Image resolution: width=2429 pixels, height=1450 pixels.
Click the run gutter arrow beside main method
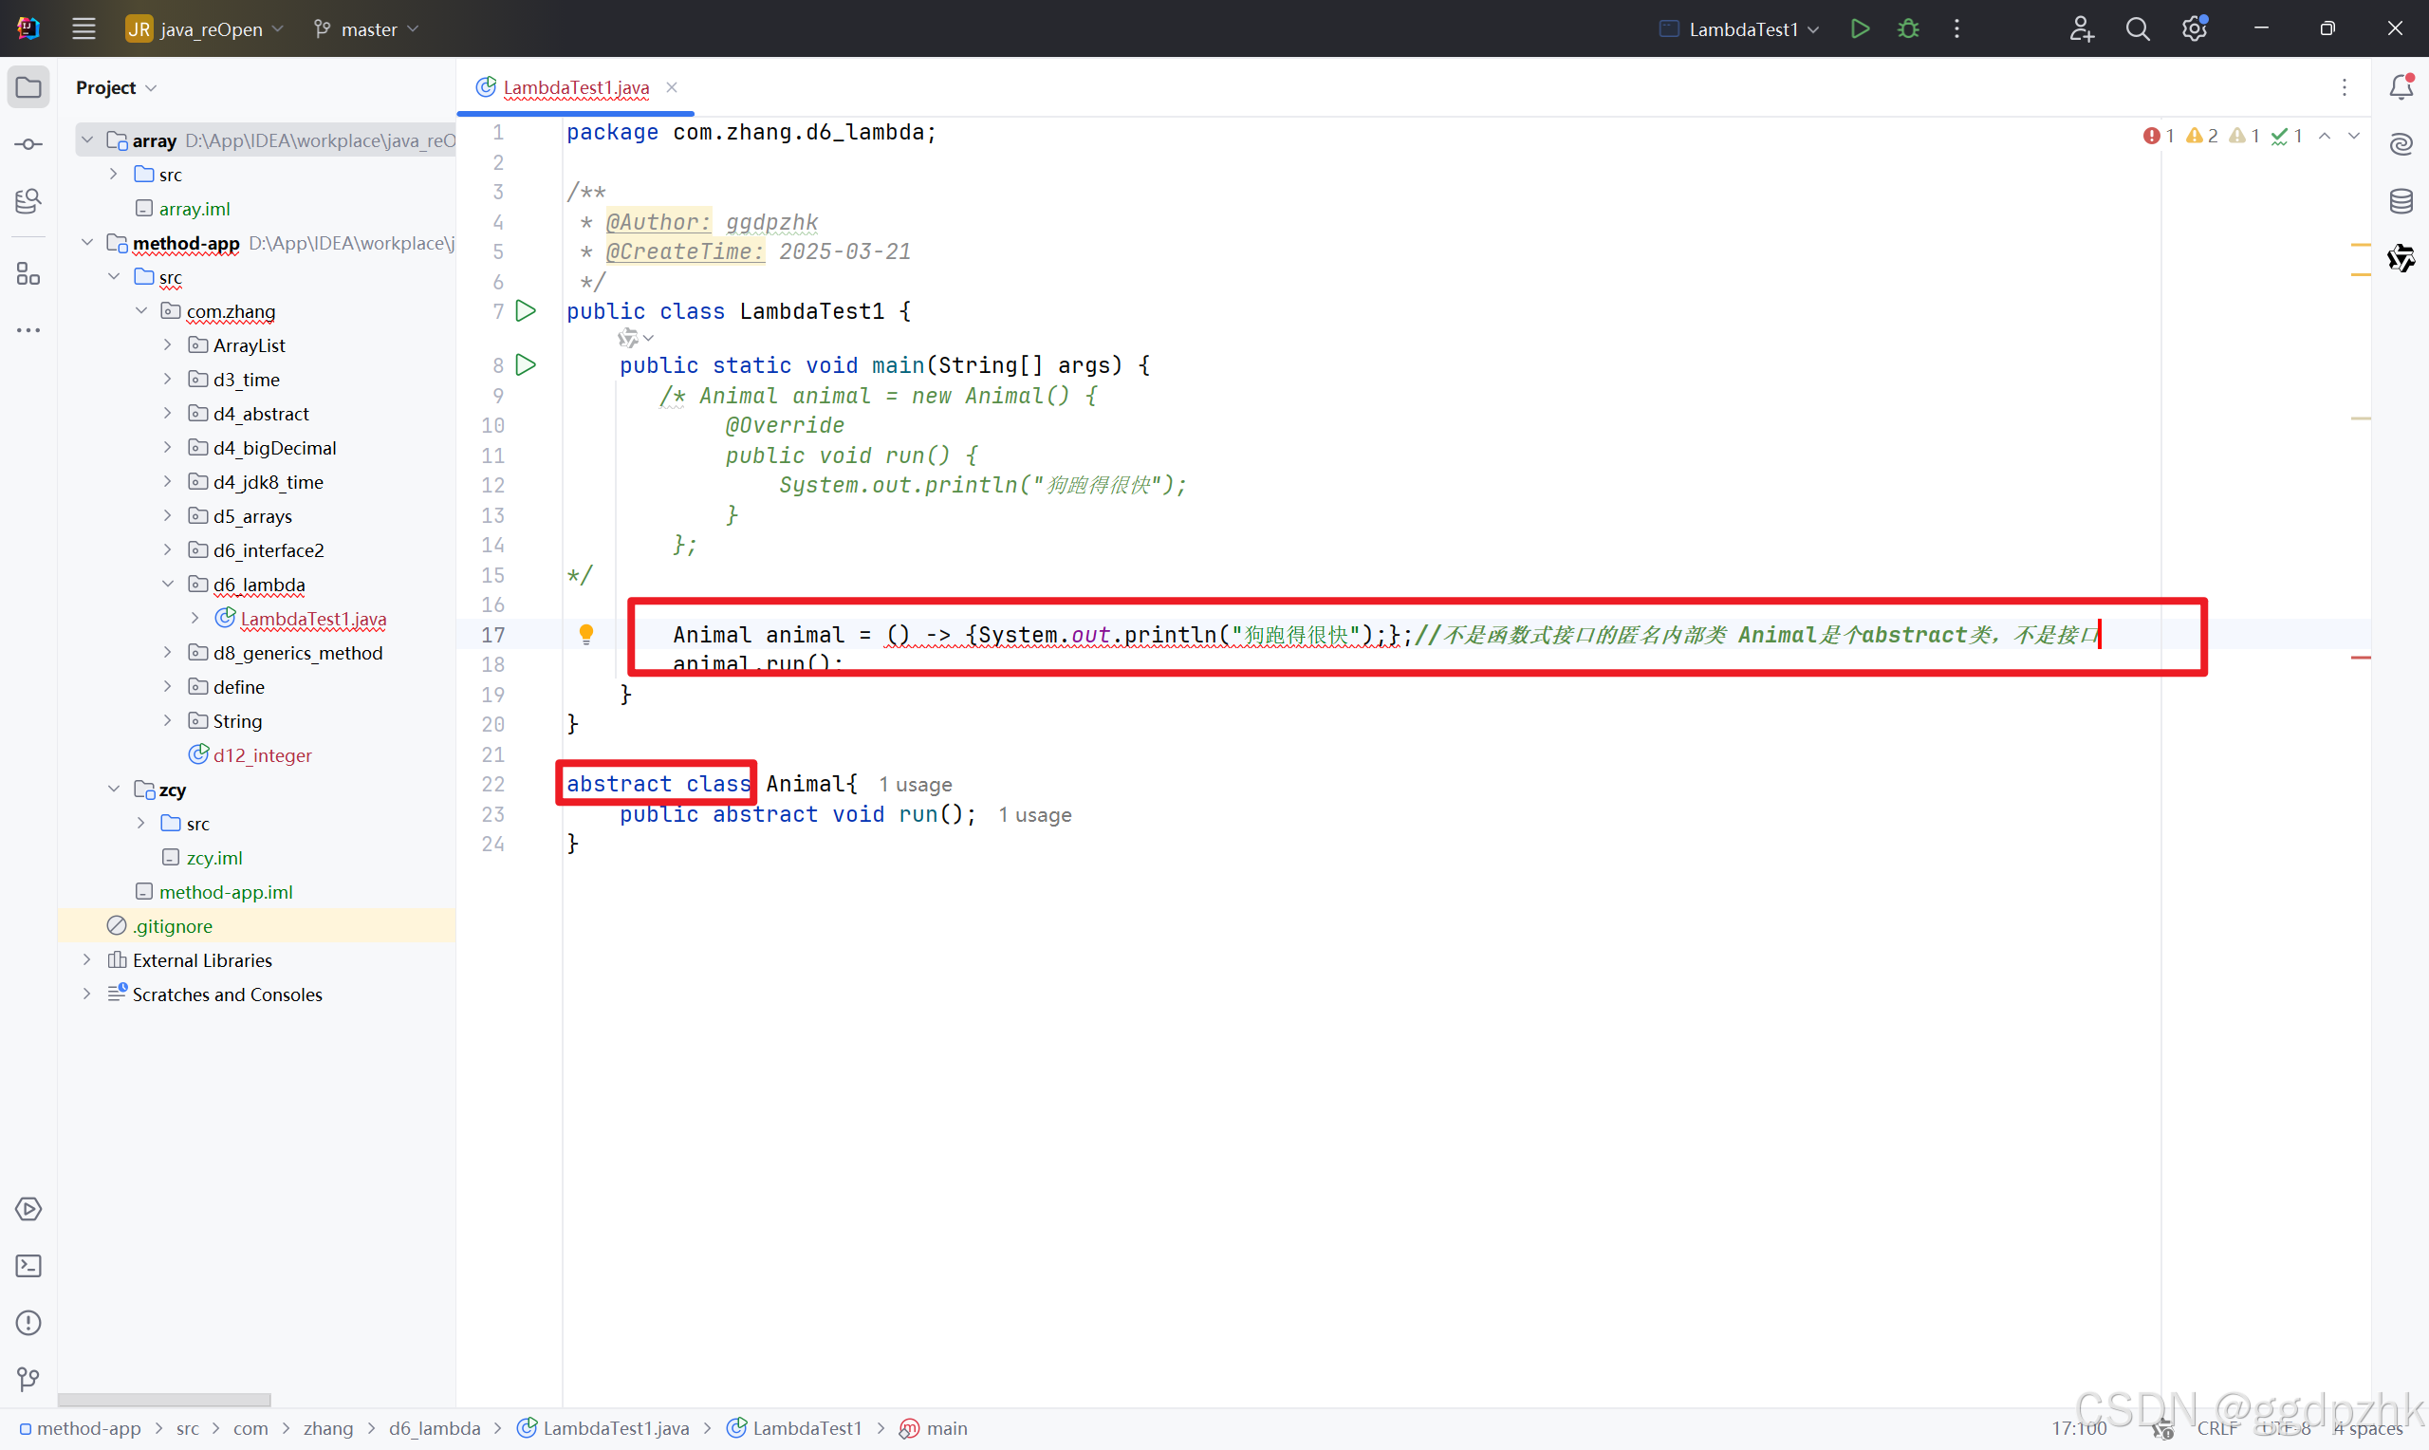[526, 365]
